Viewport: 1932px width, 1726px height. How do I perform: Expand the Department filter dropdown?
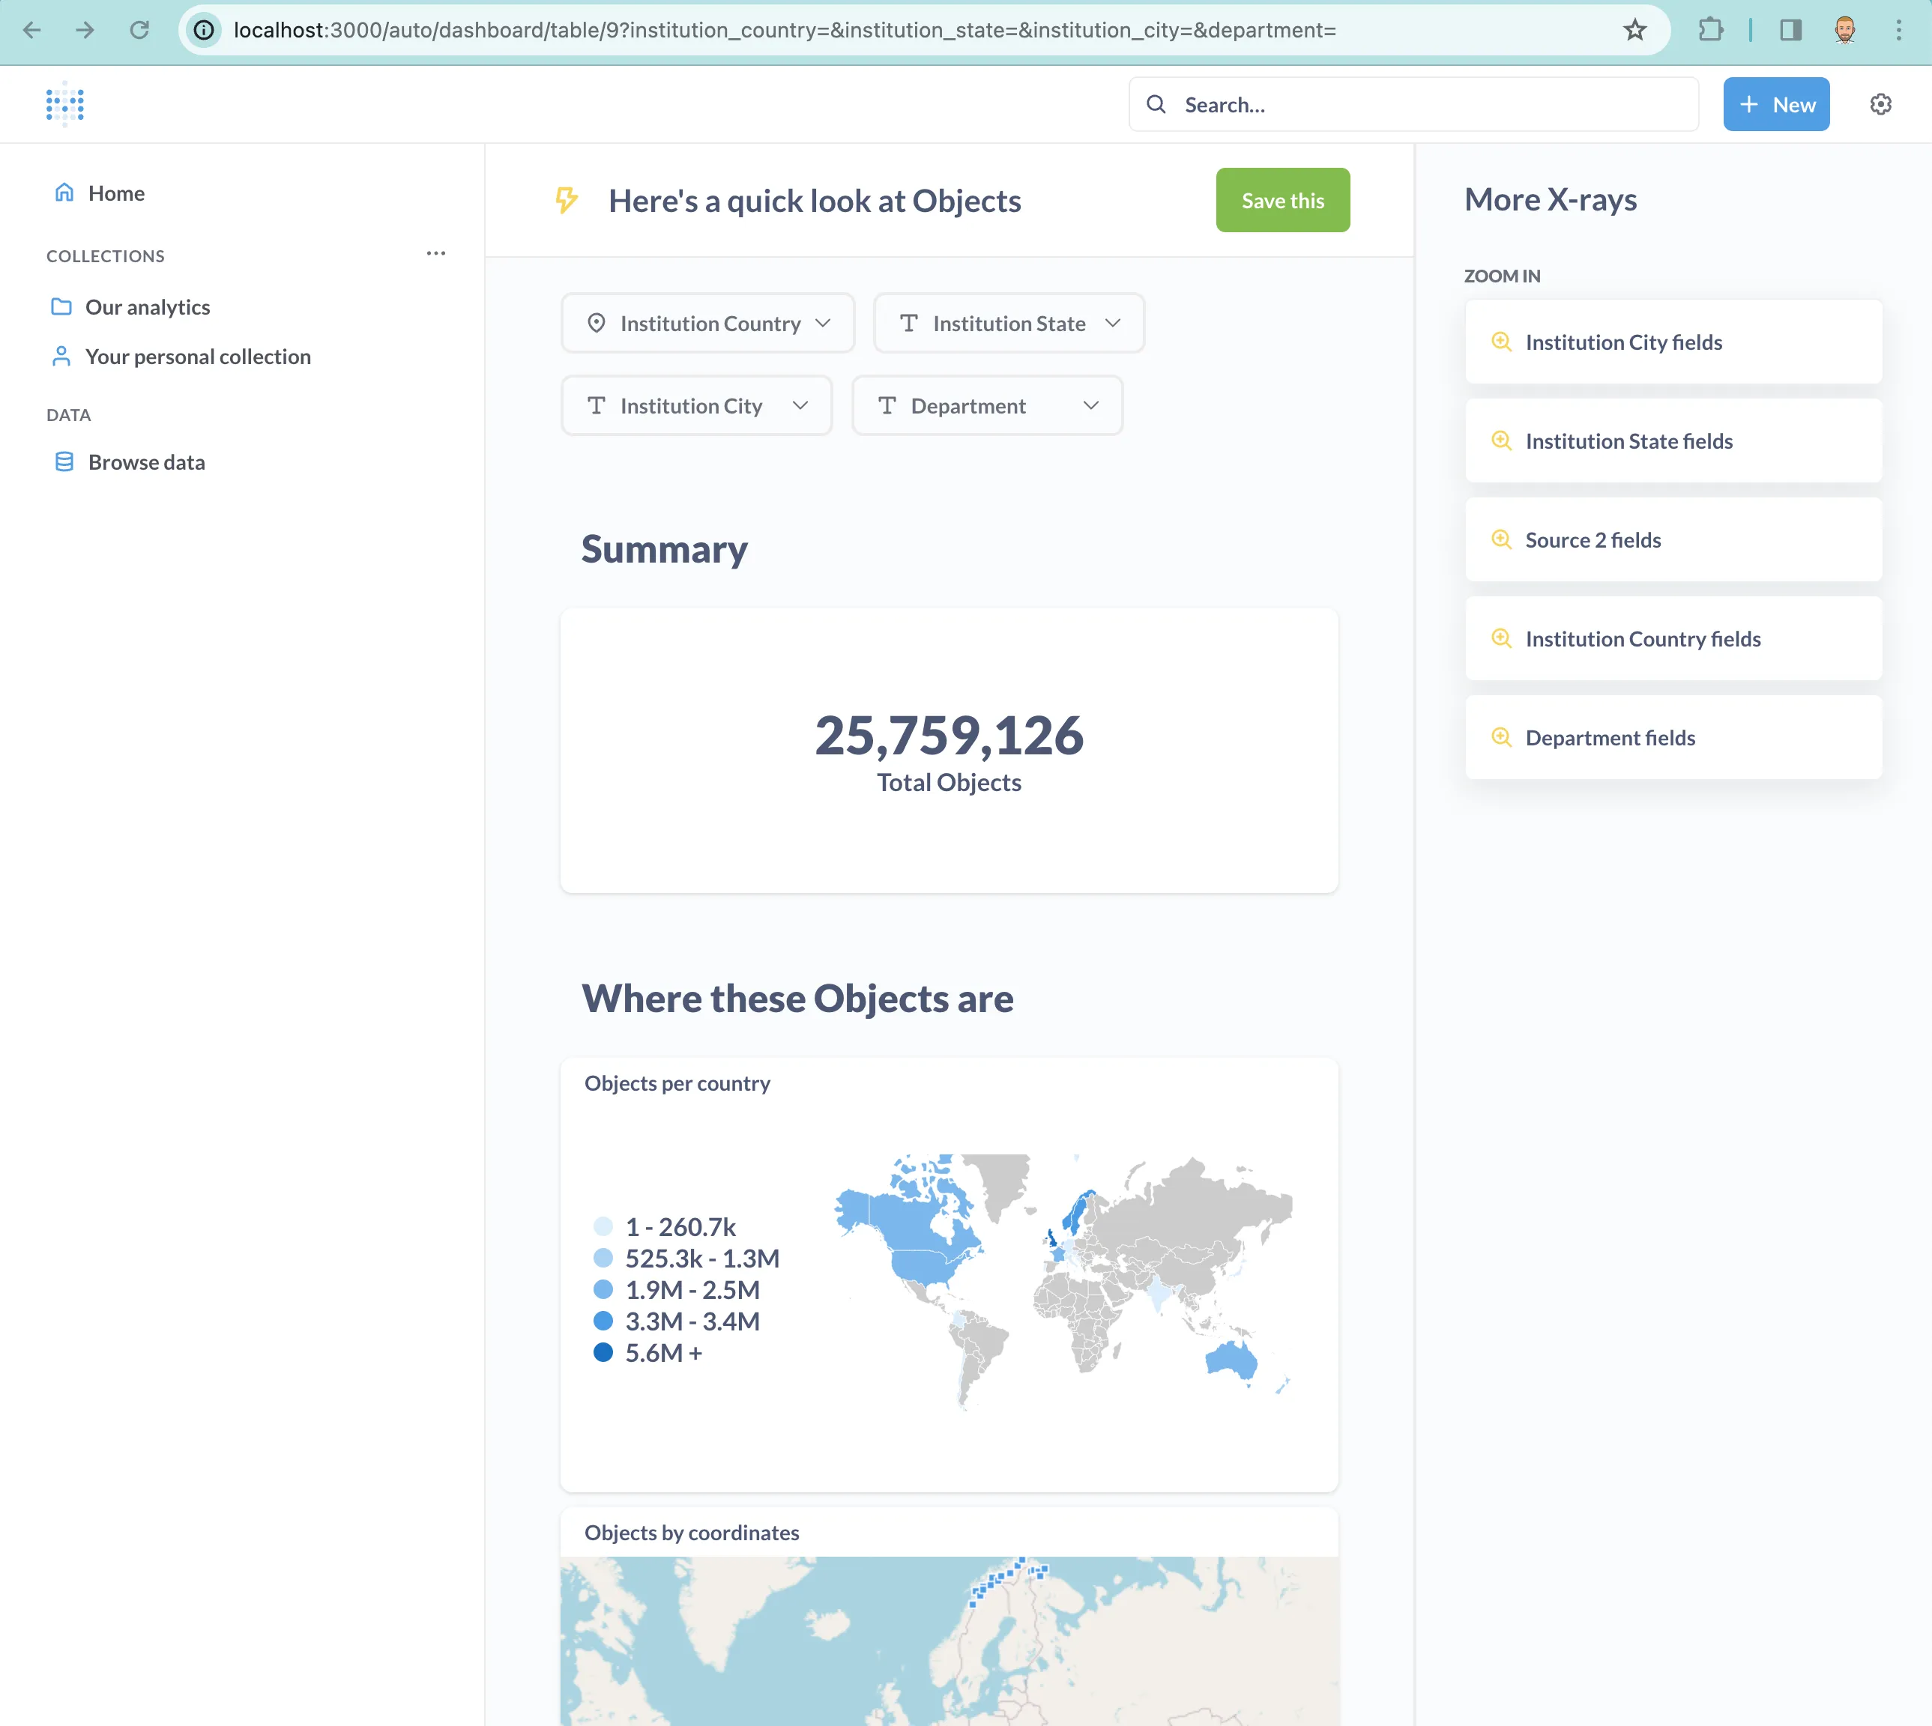(986, 406)
